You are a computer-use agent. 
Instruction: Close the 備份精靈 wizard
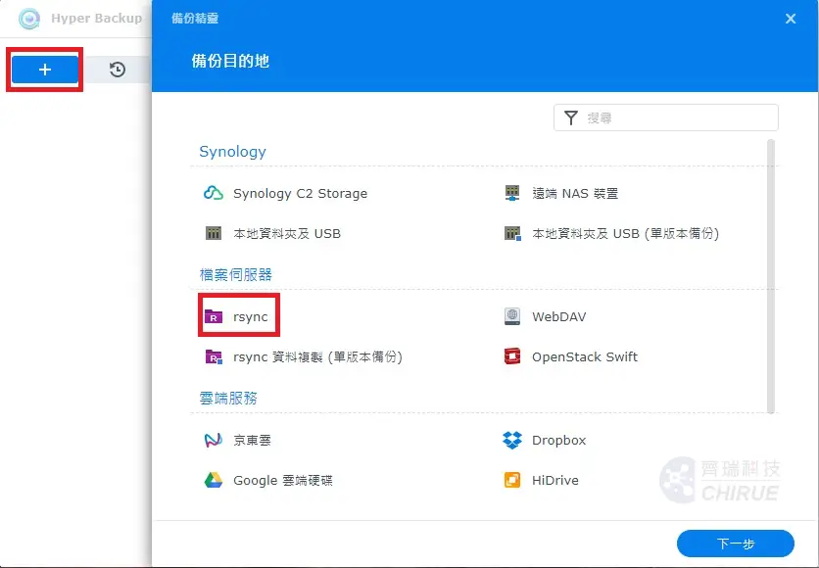click(x=791, y=18)
